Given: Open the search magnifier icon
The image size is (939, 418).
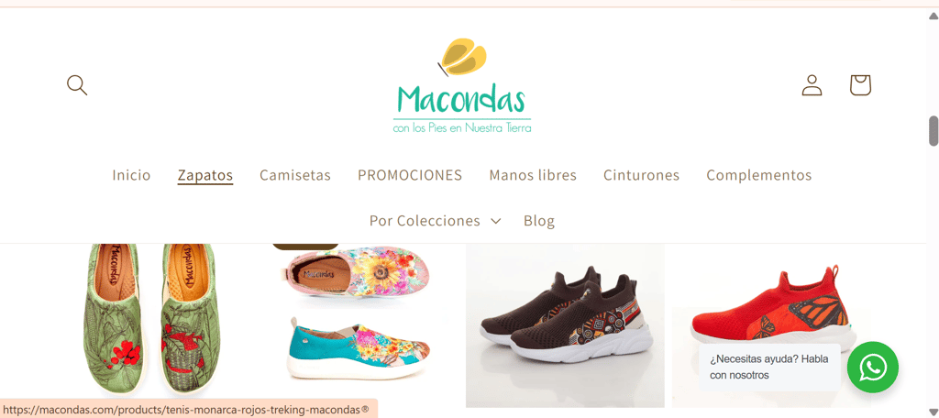Looking at the screenshot, I should coord(77,85).
